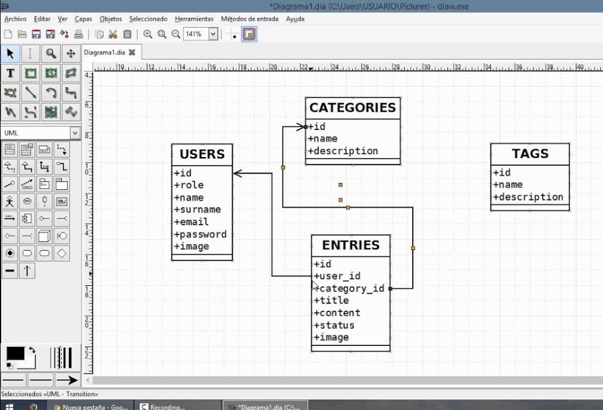Activate the Text tool
The width and height of the screenshot is (603, 410).
[x=10, y=73]
